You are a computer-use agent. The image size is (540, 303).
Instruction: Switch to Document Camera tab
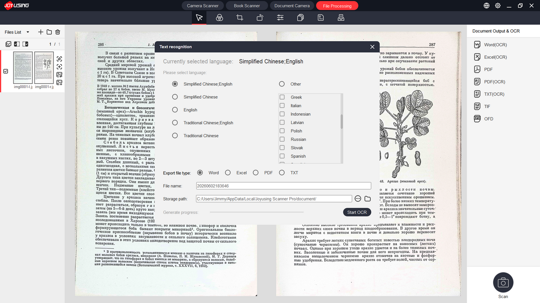point(292,6)
